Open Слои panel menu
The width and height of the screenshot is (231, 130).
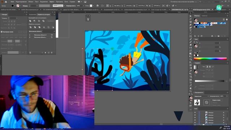[227, 109]
